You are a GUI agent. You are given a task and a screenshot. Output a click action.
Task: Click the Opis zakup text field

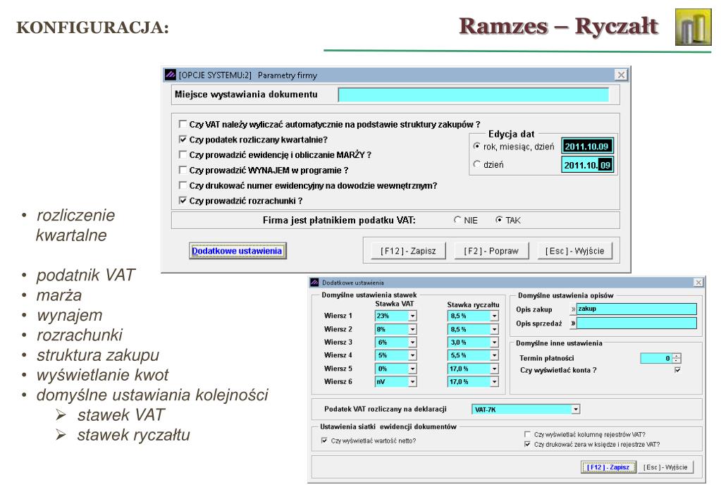[636, 309]
